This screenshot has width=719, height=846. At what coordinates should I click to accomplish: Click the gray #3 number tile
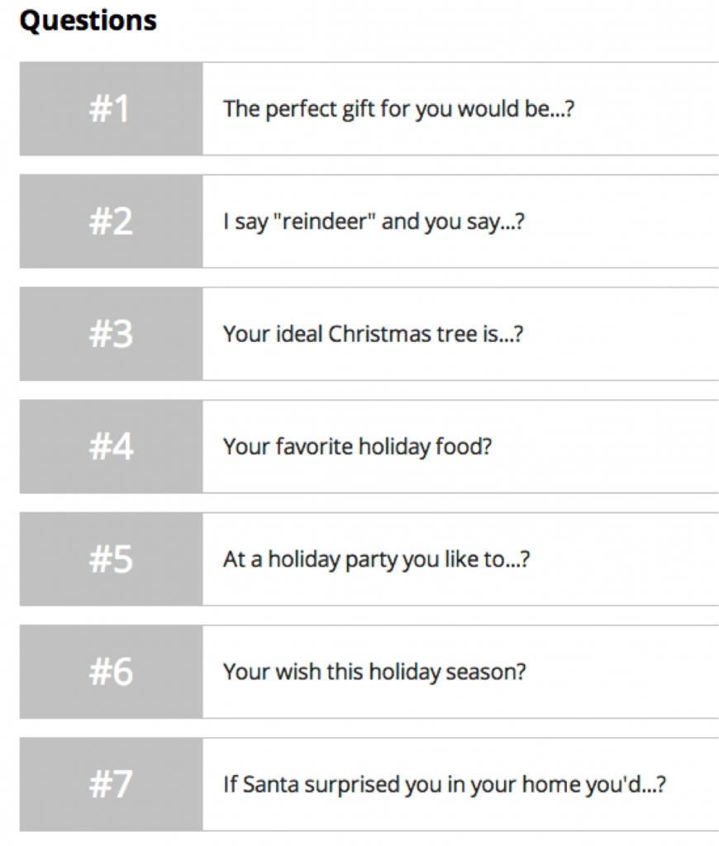point(111,334)
